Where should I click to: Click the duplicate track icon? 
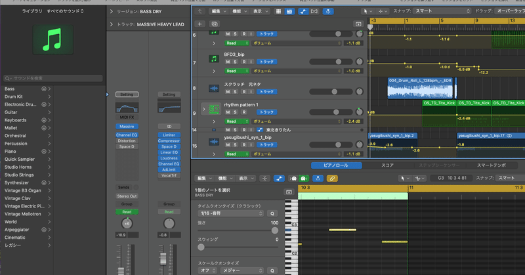point(215,24)
